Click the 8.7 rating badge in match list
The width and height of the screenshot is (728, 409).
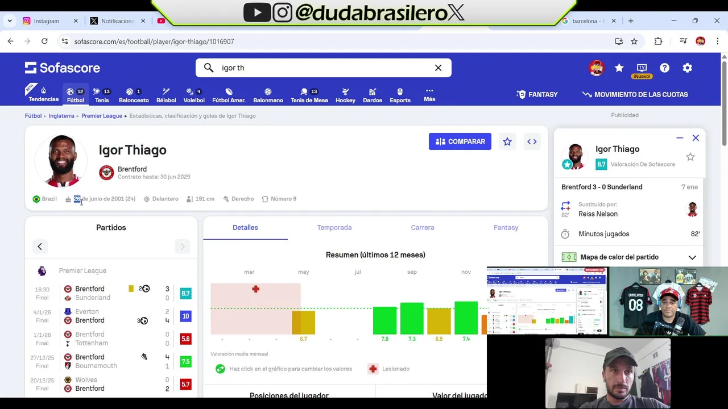185,294
